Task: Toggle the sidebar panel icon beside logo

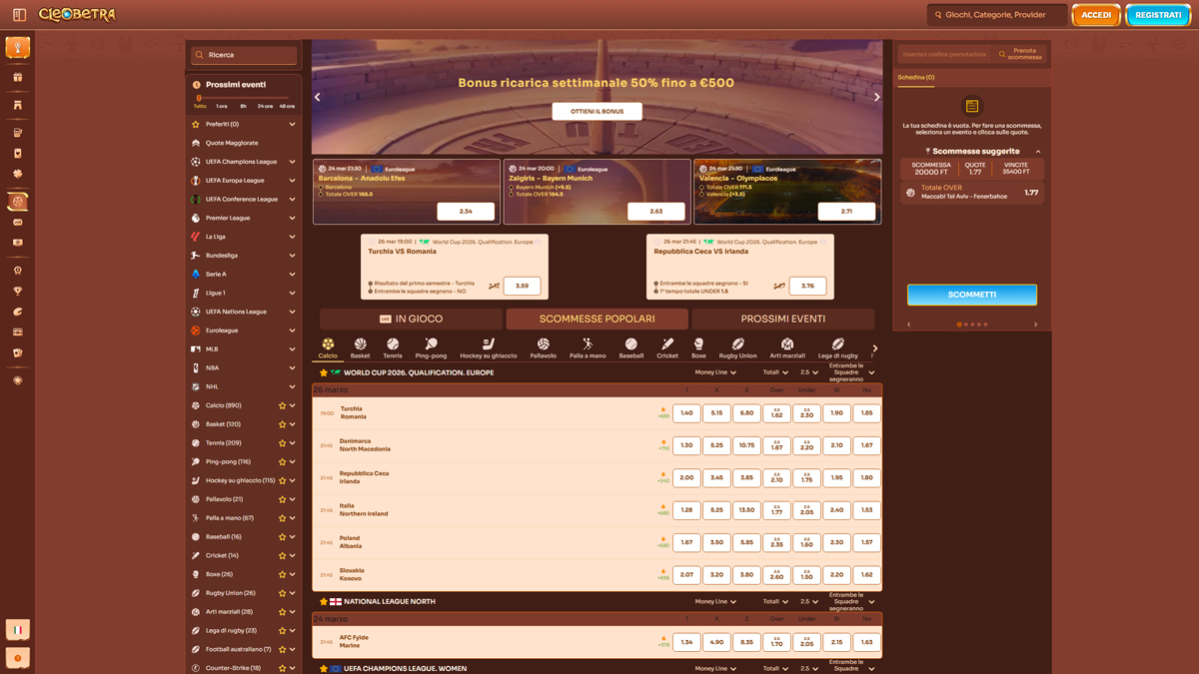Action: pyautogui.click(x=19, y=15)
